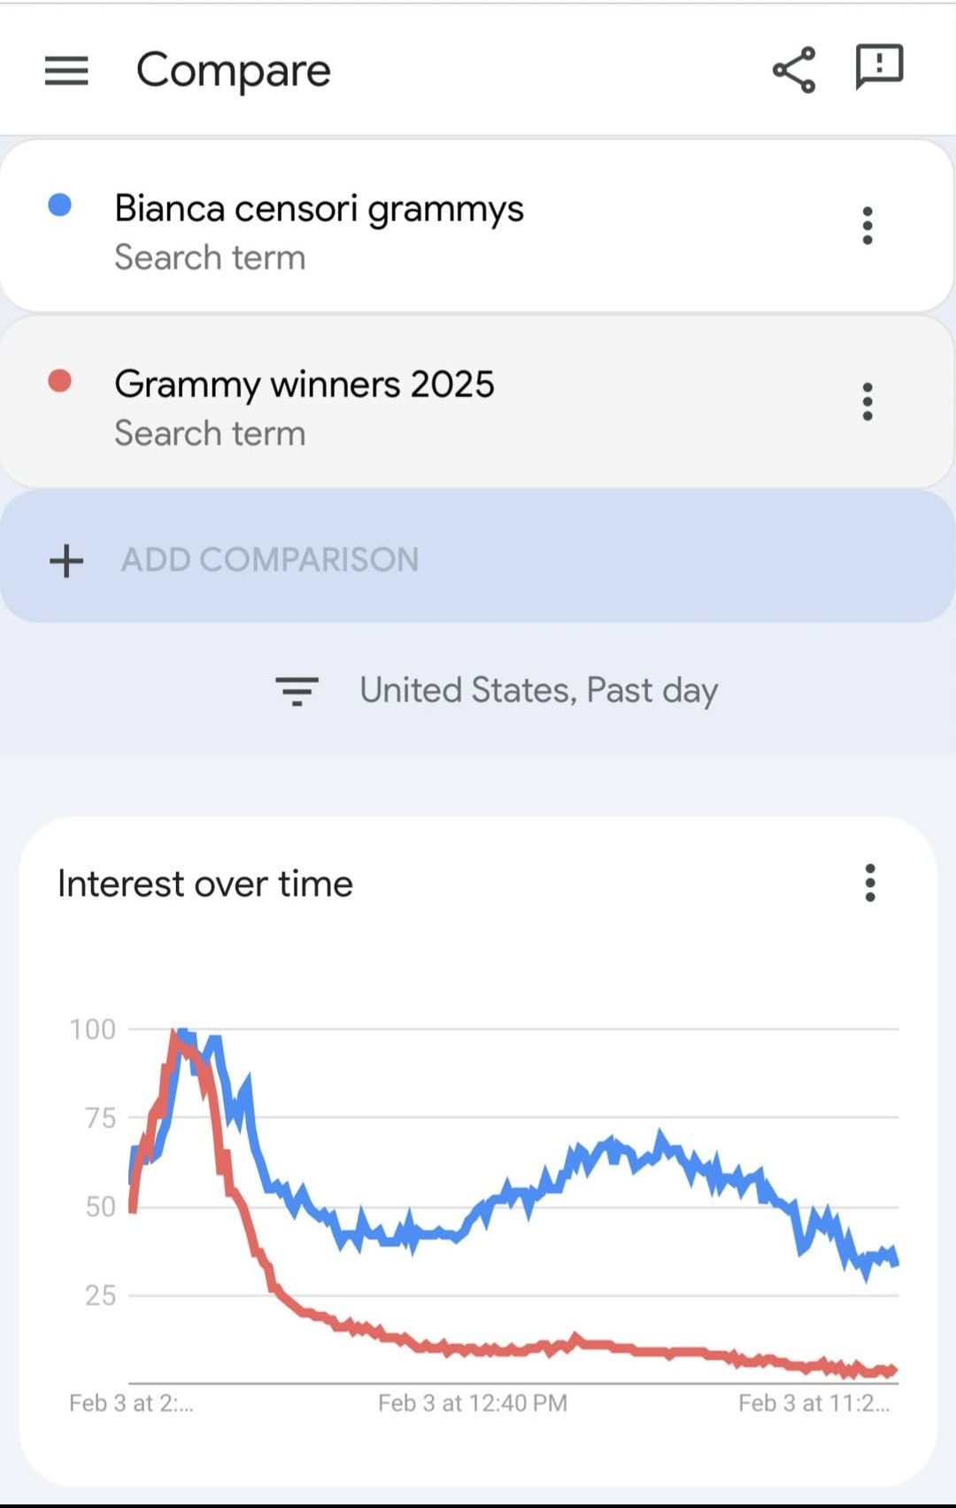The height and width of the screenshot is (1508, 956).
Task: Change the United States, Past day filter
Action: (538, 690)
